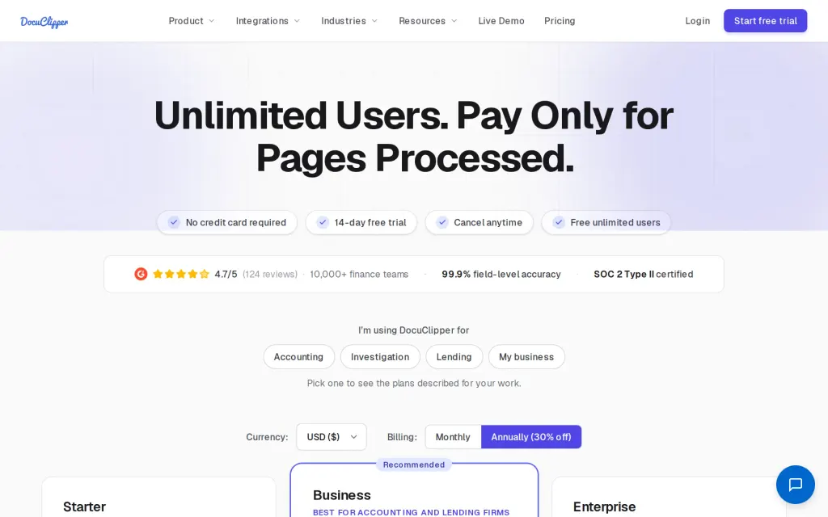Expand the Industries menu chevron
The image size is (828, 517).
click(x=374, y=21)
